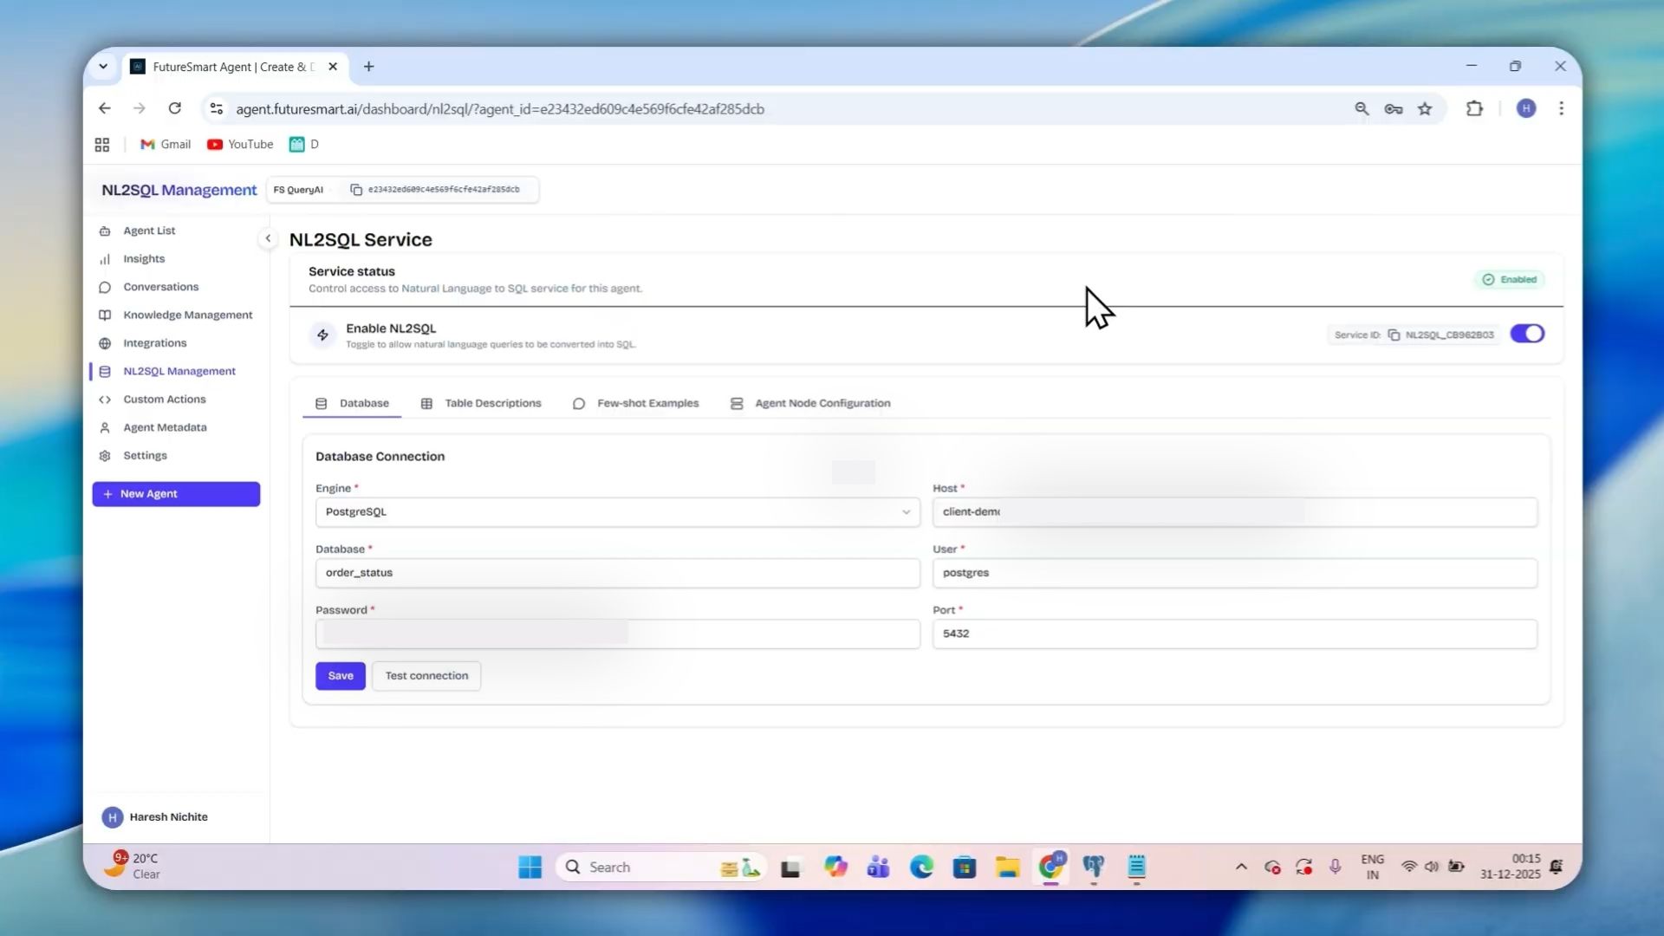Open the clock showing 31-12-2025
The height and width of the screenshot is (936, 1664).
[x=1510, y=867]
